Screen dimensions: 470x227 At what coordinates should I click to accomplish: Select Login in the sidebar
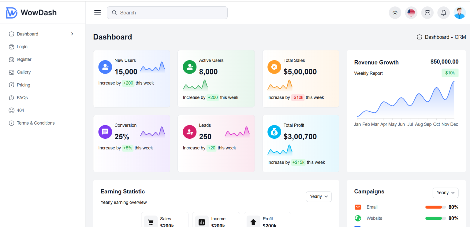[22, 47]
